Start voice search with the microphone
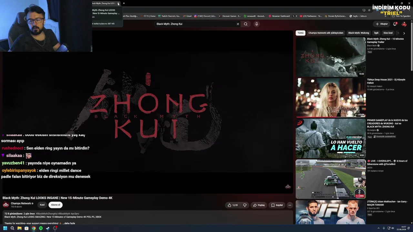Screen dimensions: 413x232 coord(257,24)
